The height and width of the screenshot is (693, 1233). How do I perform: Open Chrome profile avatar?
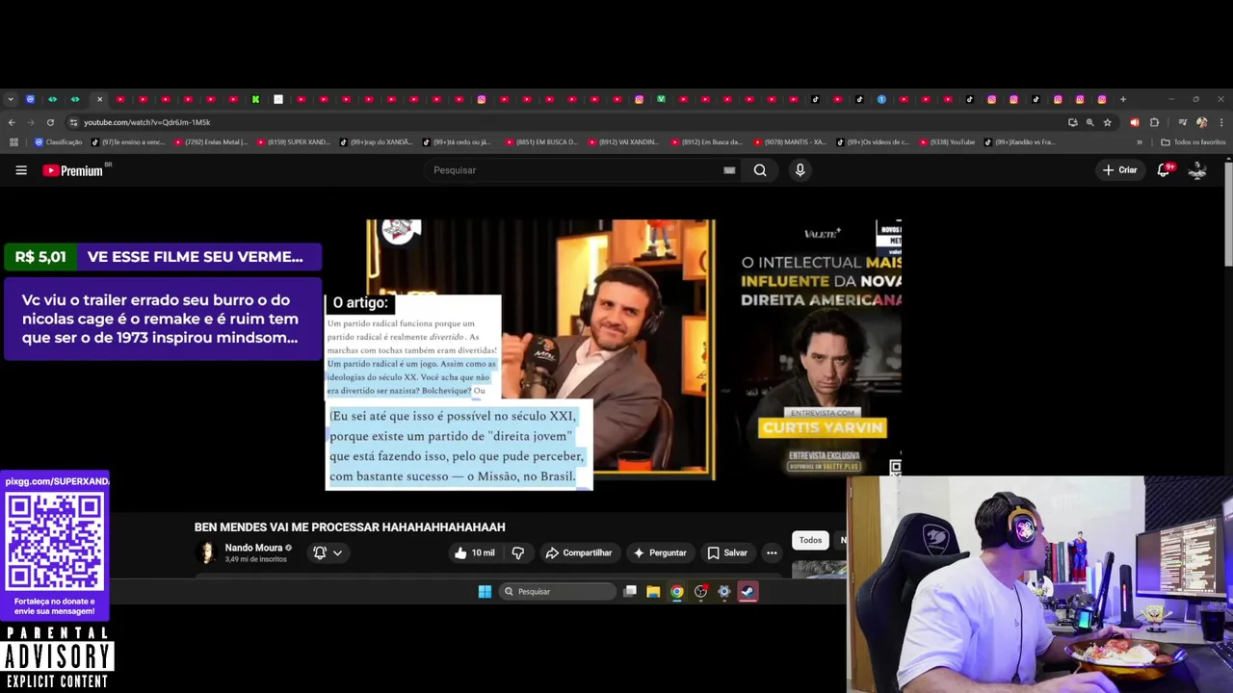1202,122
